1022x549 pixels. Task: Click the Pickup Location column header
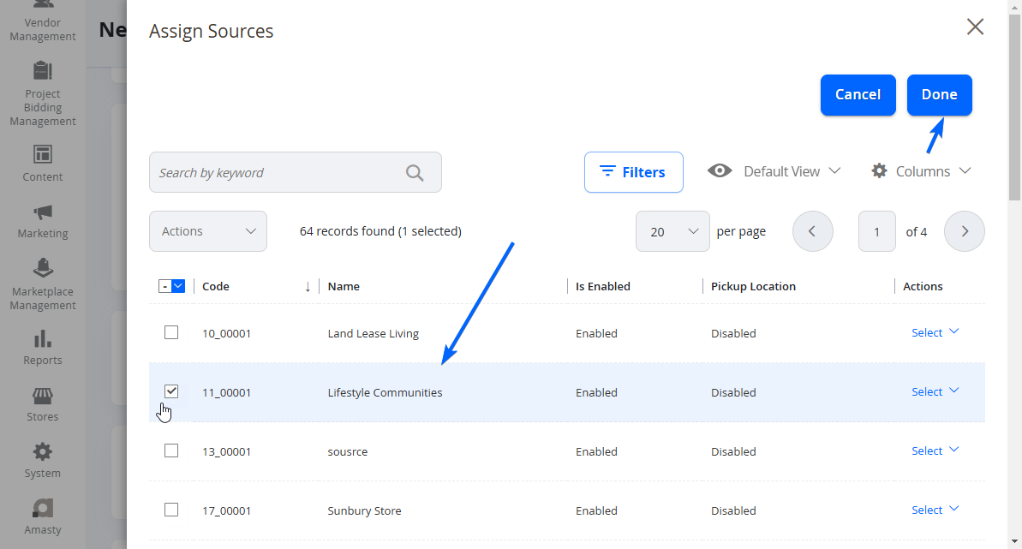[x=753, y=286]
